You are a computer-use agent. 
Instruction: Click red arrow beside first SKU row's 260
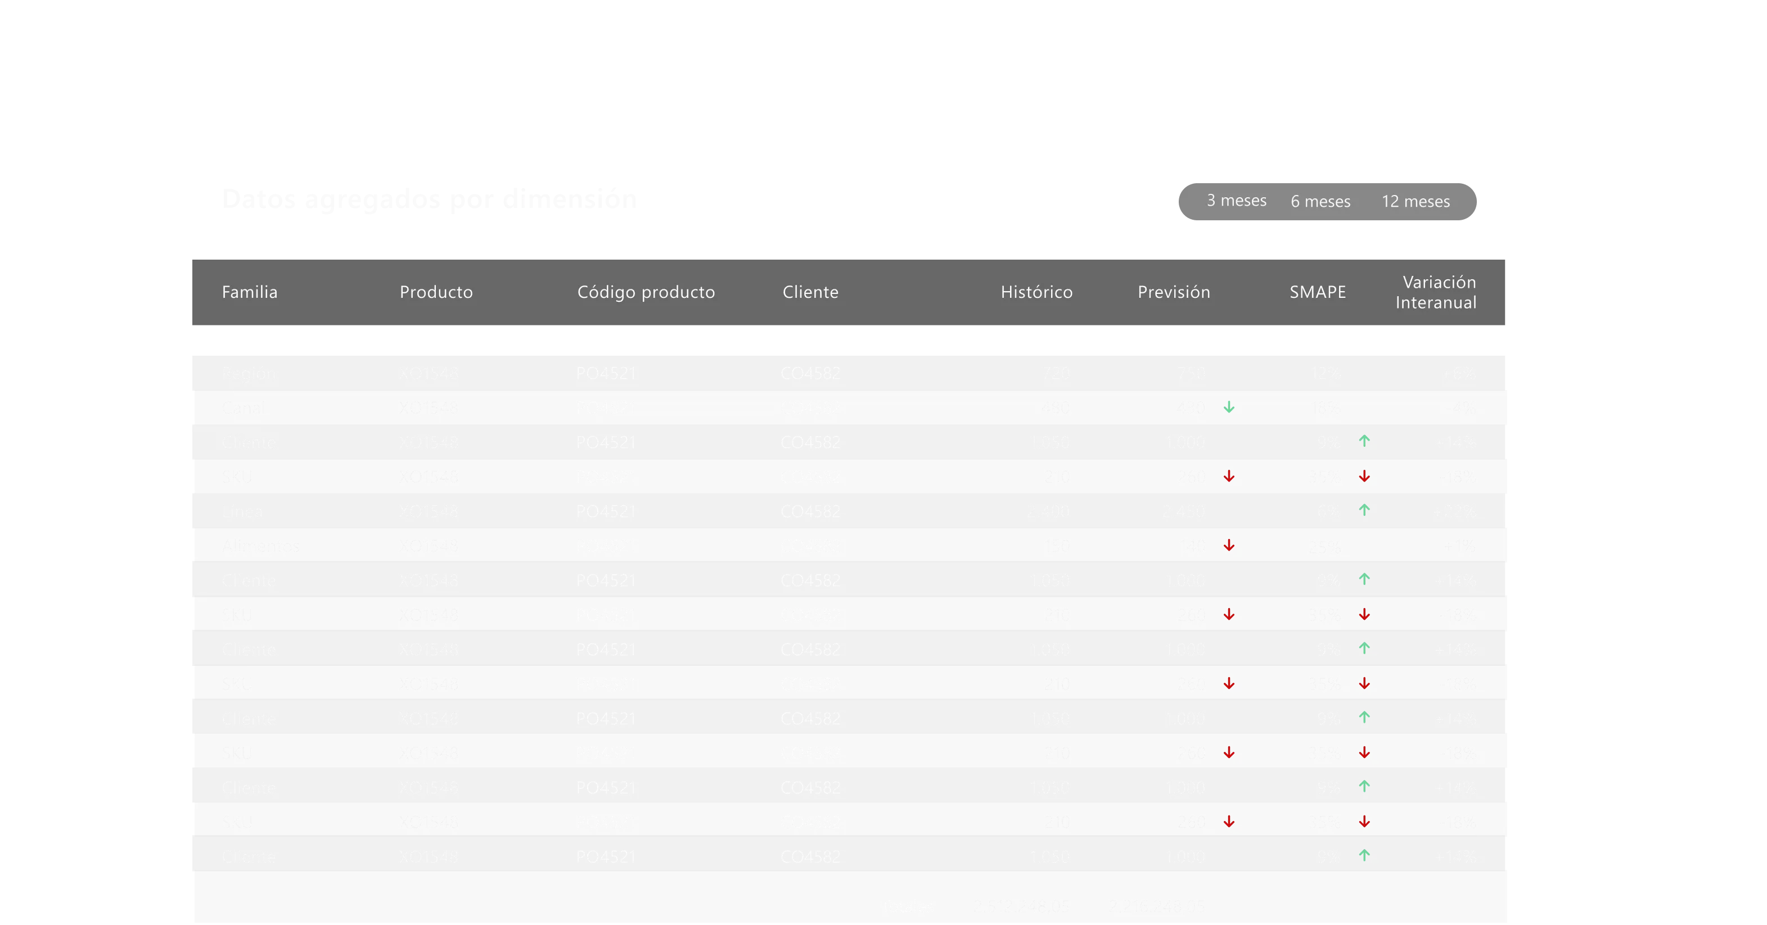1229,477
